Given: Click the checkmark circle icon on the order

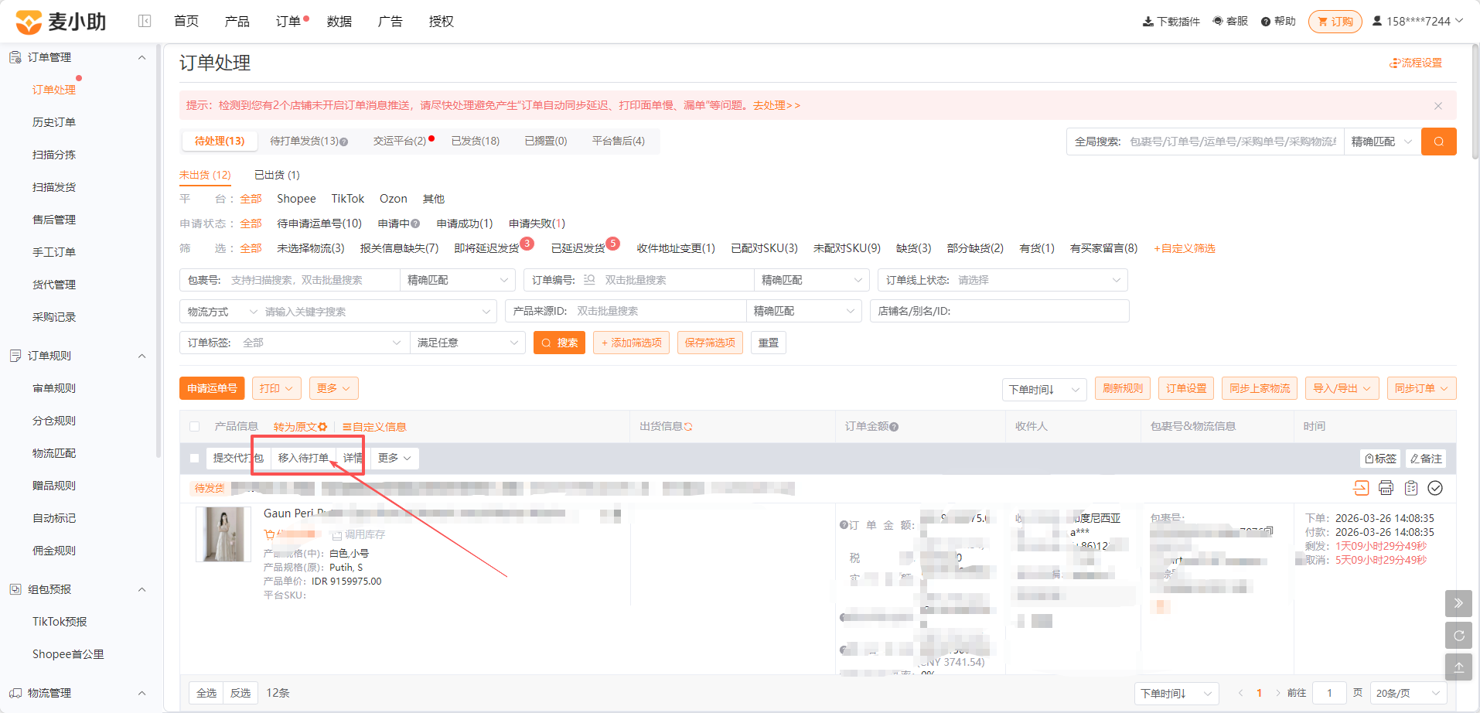Looking at the screenshot, I should coord(1435,488).
